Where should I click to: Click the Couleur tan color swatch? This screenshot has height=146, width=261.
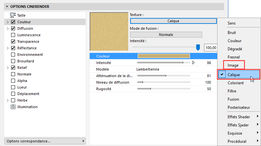(164, 56)
